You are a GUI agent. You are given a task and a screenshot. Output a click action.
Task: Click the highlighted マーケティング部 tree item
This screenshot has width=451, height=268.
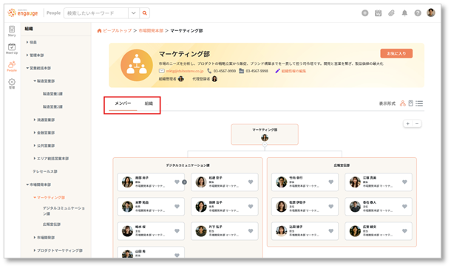click(x=50, y=198)
